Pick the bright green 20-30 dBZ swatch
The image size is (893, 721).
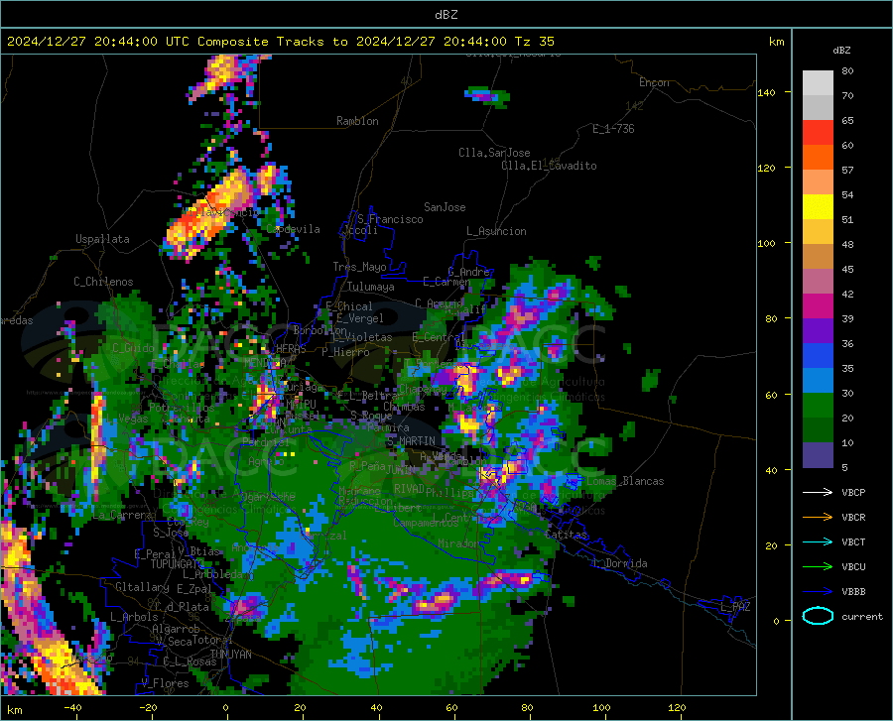click(818, 406)
